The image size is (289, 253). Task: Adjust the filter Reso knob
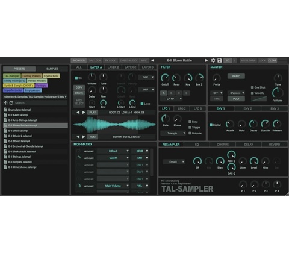click(x=176, y=78)
